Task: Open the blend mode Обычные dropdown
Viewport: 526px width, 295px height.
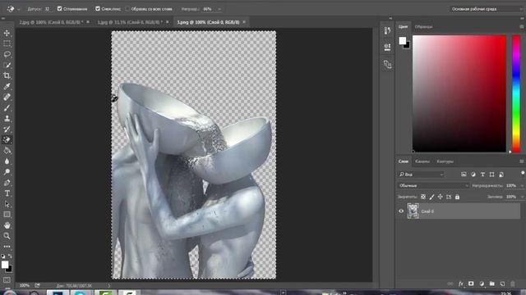Action: click(433, 186)
